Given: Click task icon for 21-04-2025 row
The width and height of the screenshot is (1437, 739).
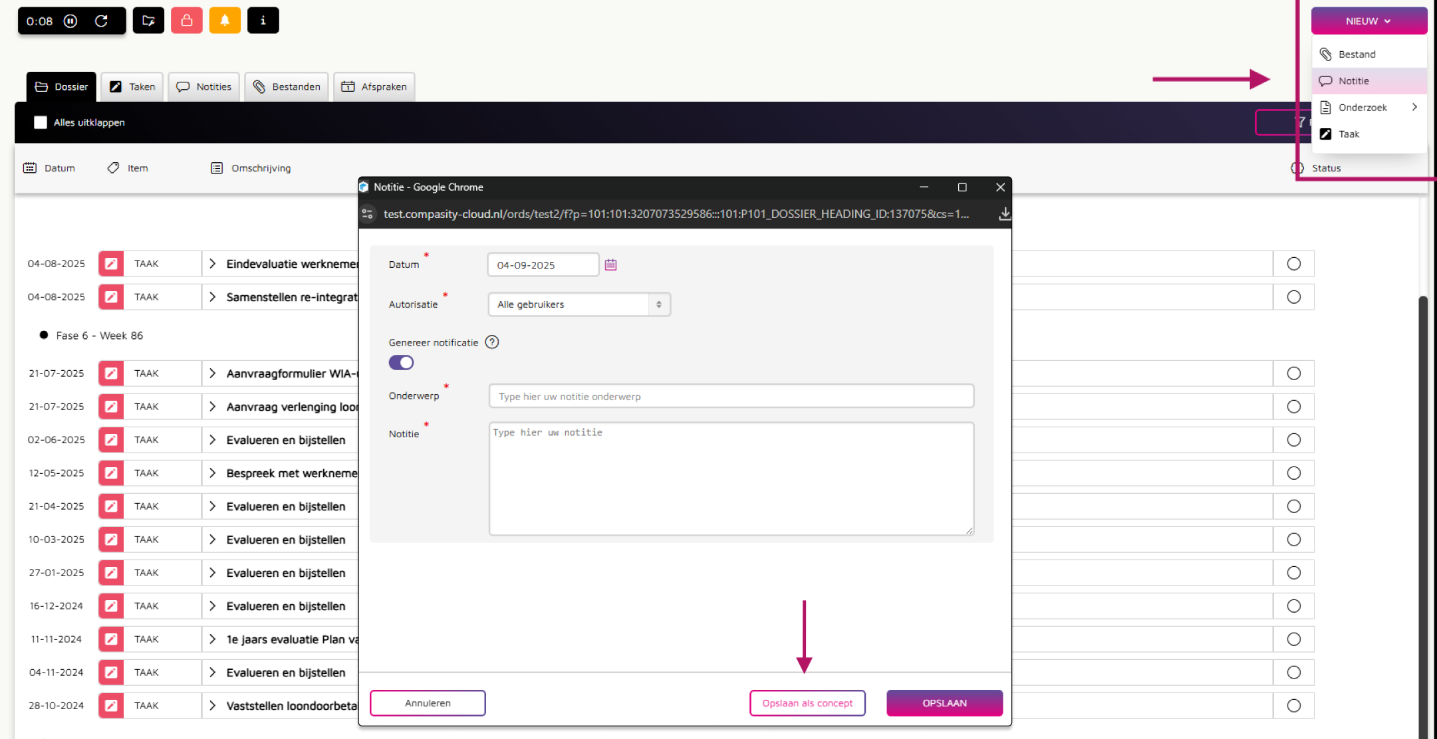Looking at the screenshot, I should point(111,506).
